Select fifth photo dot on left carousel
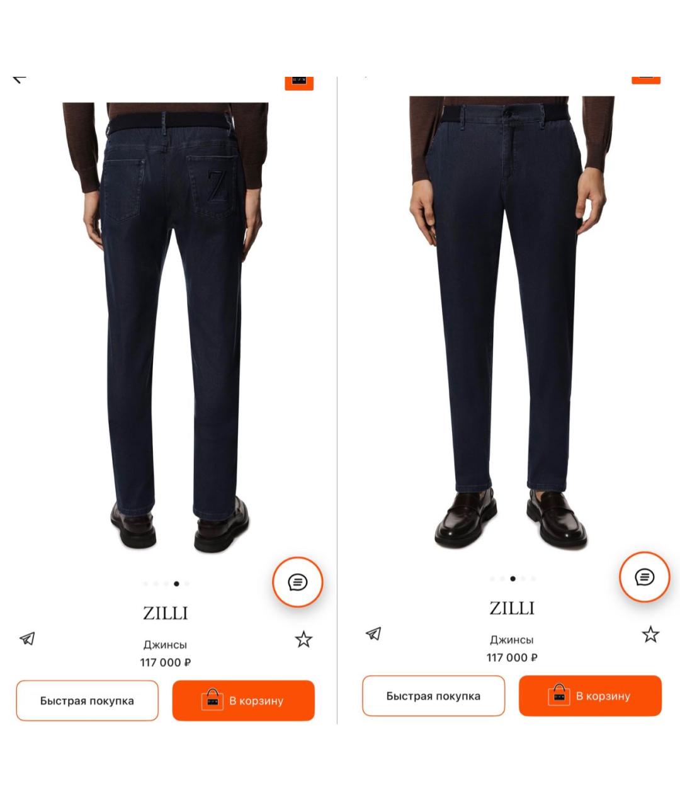The image size is (680, 806). click(x=186, y=584)
